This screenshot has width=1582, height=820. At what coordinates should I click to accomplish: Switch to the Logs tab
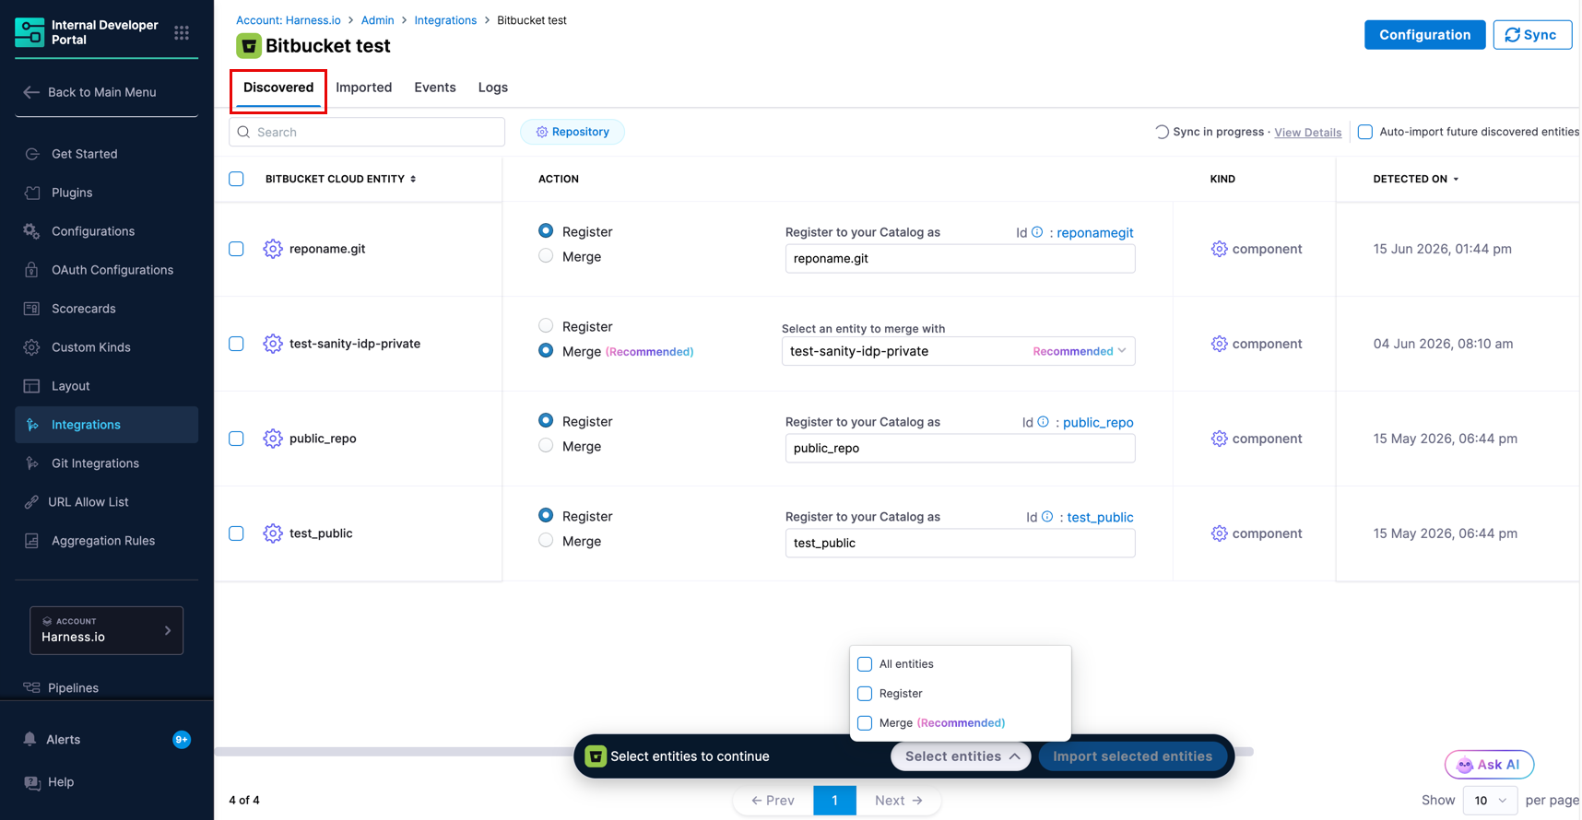point(493,88)
